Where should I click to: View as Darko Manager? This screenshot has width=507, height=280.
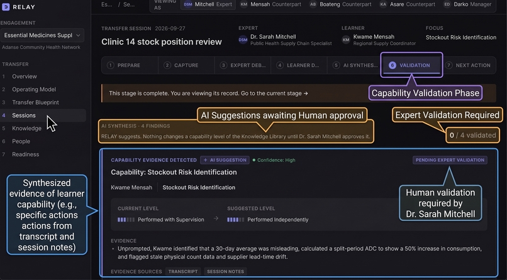467,4
